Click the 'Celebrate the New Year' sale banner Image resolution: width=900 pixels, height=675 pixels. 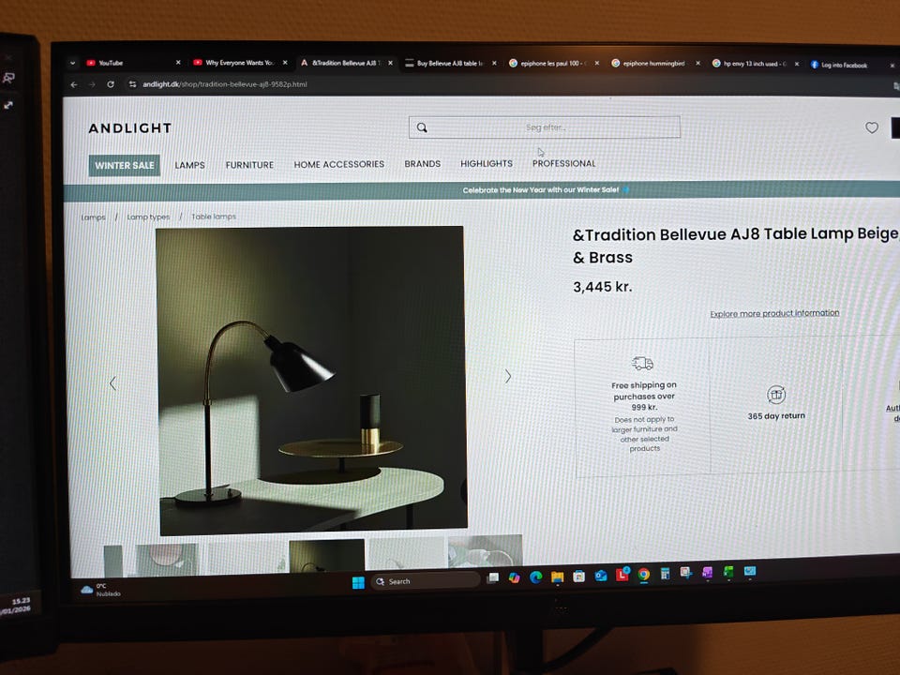click(541, 190)
